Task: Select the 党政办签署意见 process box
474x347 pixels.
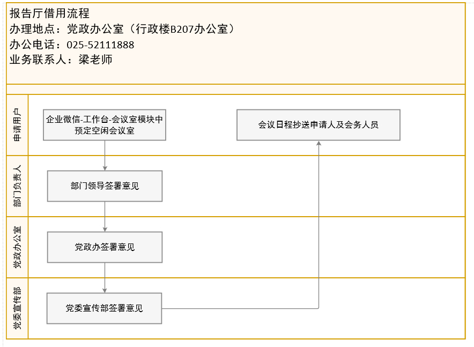Action: click(105, 247)
